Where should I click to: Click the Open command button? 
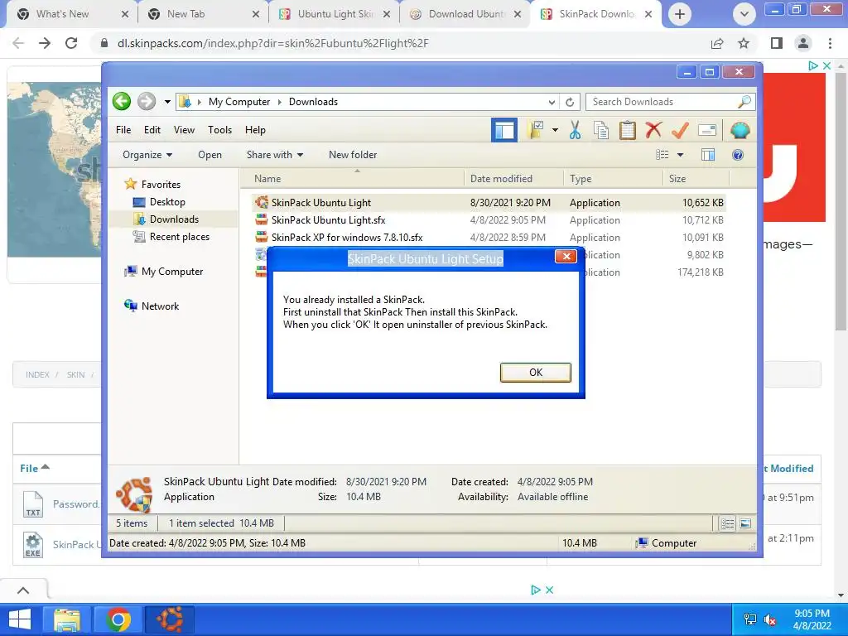click(x=210, y=155)
